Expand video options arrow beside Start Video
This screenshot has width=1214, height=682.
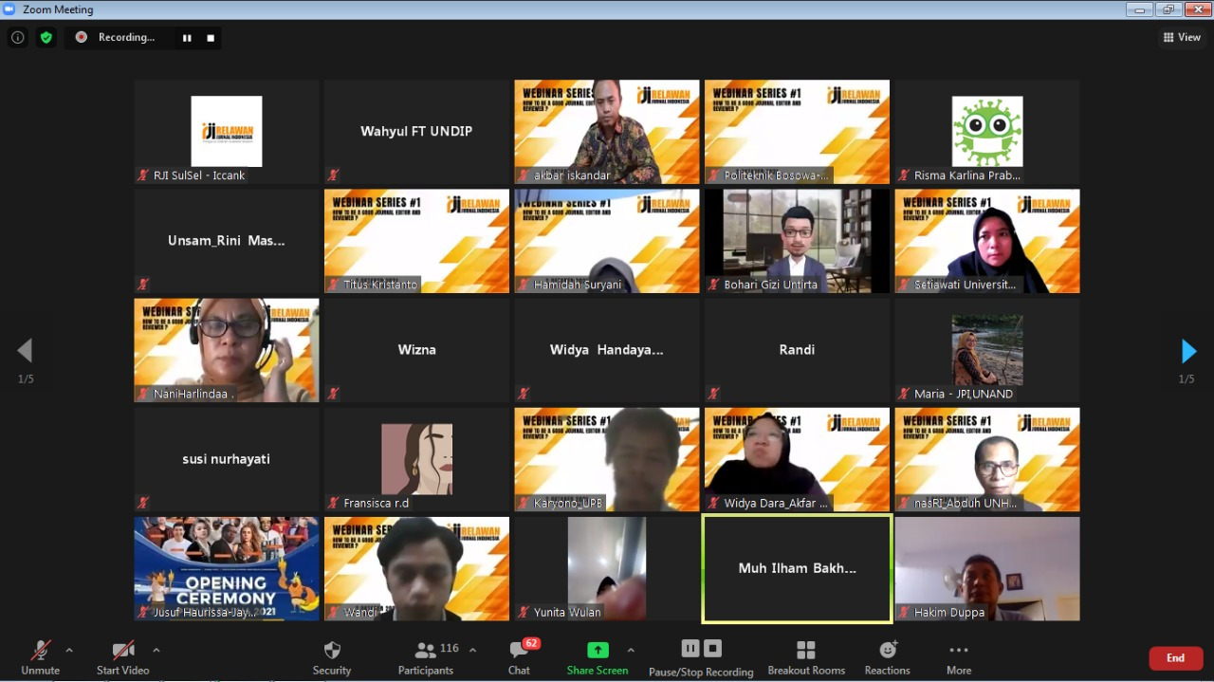click(156, 651)
